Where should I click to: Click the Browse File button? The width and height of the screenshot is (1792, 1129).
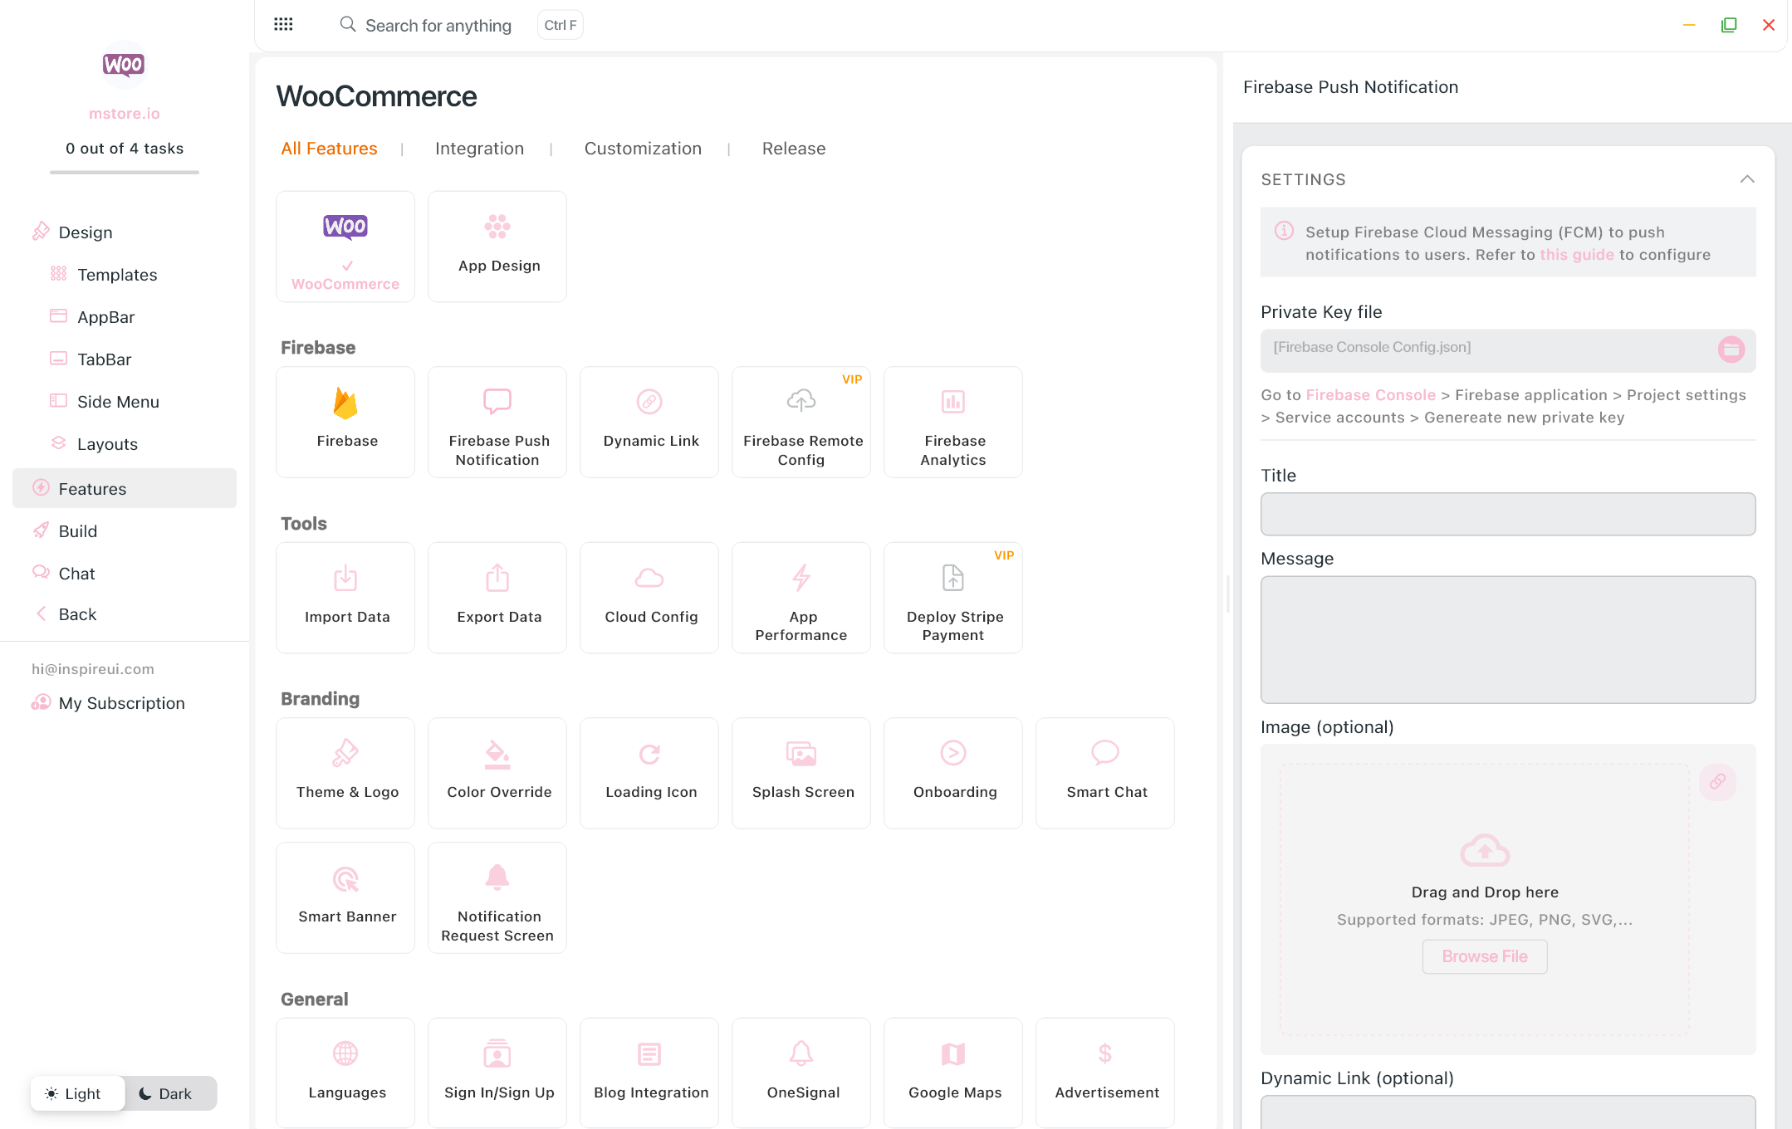(1484, 956)
